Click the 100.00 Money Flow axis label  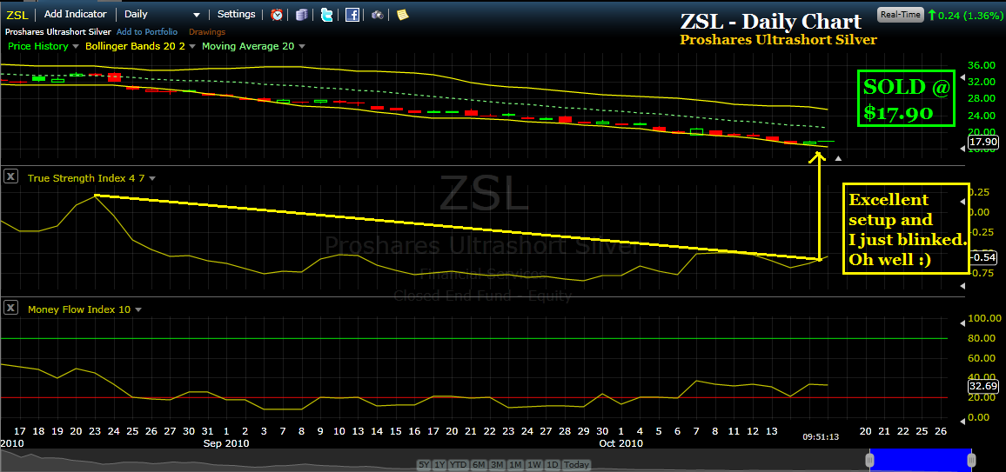click(984, 318)
